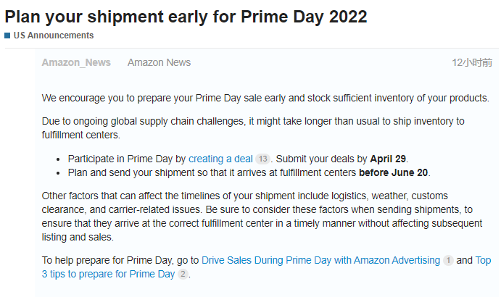Image resolution: width=501 pixels, height=297 pixels.
Task: Click the Plan your shipment early title
Action: pyautogui.click(x=186, y=17)
